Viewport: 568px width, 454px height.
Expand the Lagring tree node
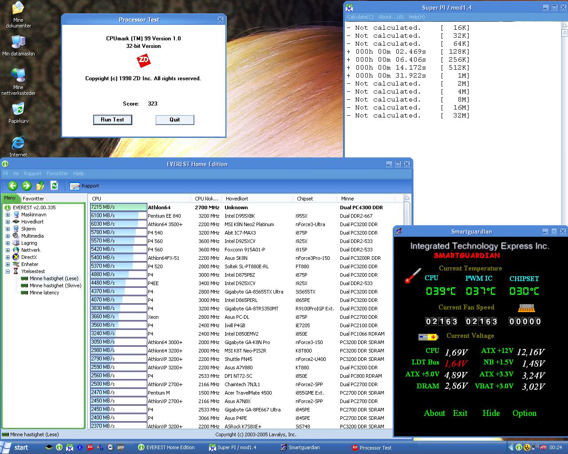[8, 243]
